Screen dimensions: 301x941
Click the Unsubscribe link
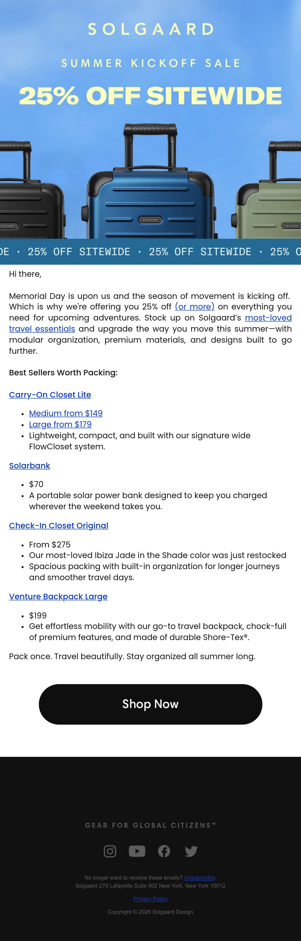tap(199, 877)
